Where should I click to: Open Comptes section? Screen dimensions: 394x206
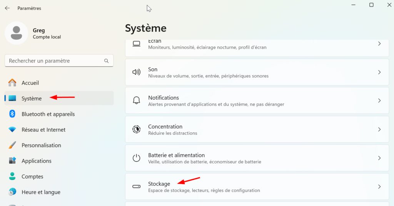(x=59, y=176)
